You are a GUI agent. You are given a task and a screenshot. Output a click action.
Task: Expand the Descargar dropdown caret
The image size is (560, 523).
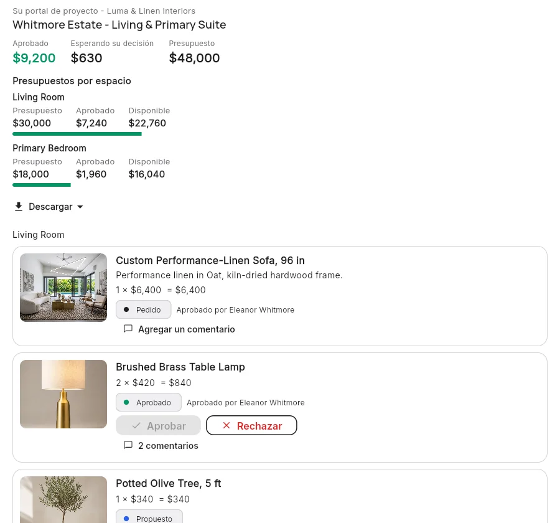pos(80,207)
